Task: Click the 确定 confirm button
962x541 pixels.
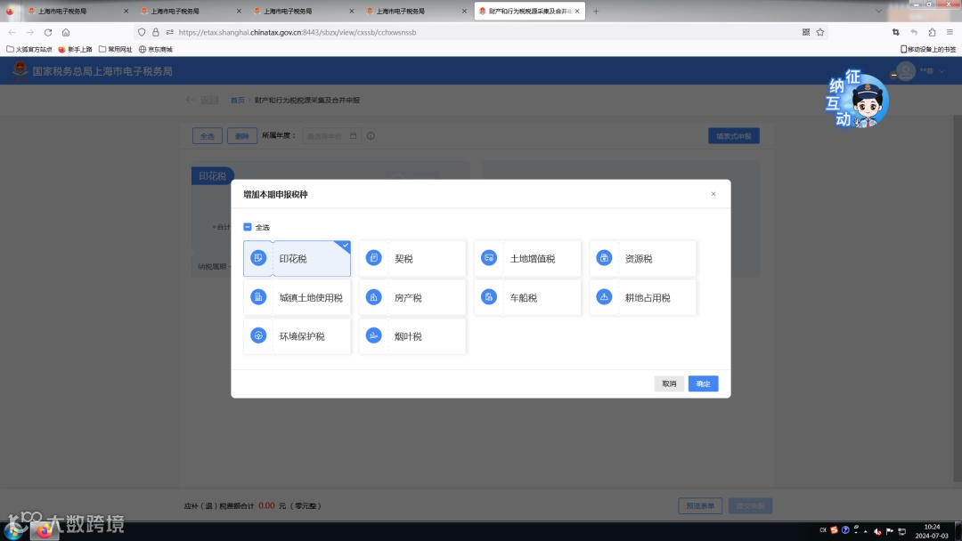Action: (x=703, y=384)
